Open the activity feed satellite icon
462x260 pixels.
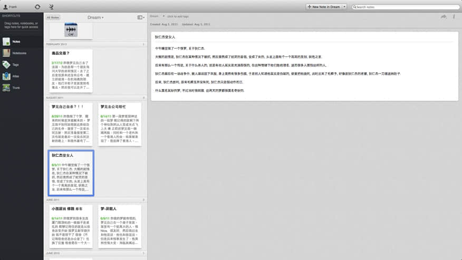pos(51,7)
